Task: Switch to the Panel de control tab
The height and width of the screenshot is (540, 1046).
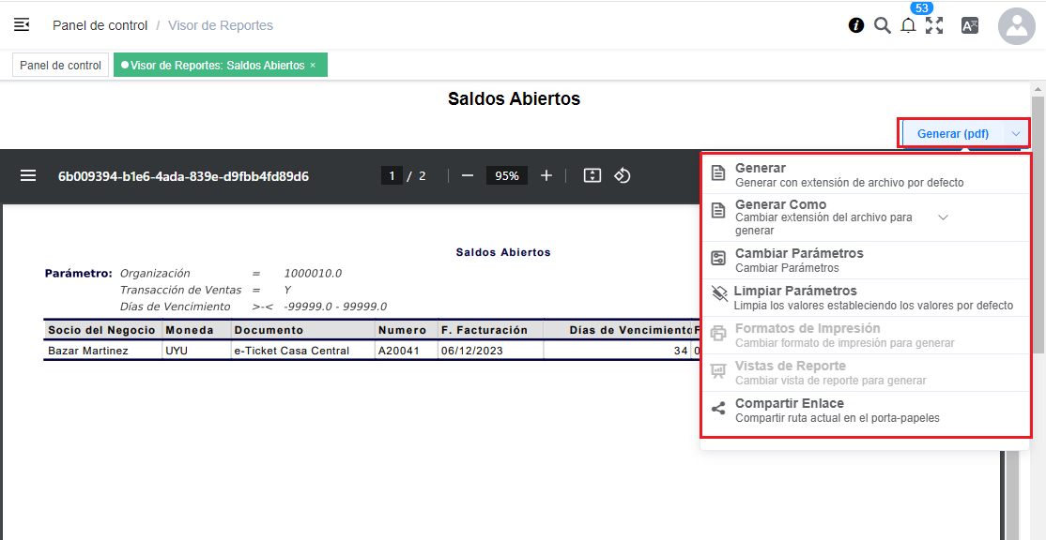Action: click(x=59, y=65)
